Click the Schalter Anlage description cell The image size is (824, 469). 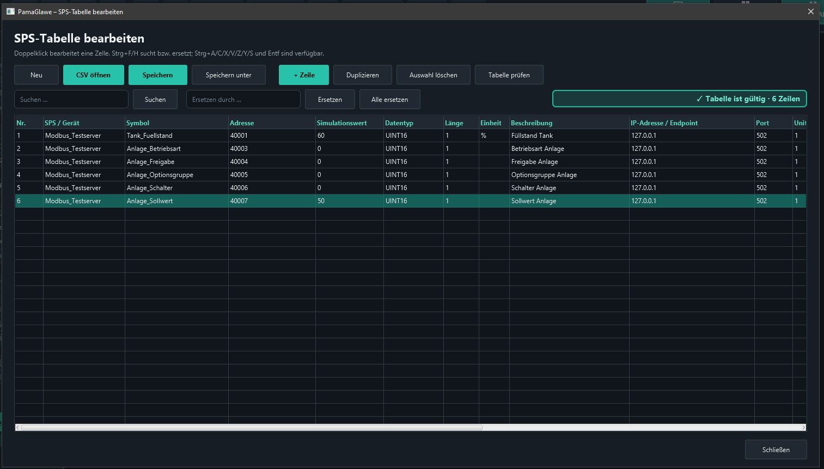[x=570, y=188]
